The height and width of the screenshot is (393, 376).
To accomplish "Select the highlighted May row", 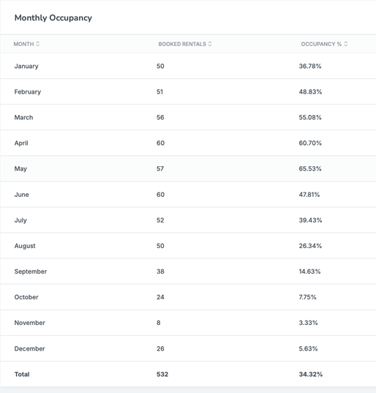I will (188, 168).
